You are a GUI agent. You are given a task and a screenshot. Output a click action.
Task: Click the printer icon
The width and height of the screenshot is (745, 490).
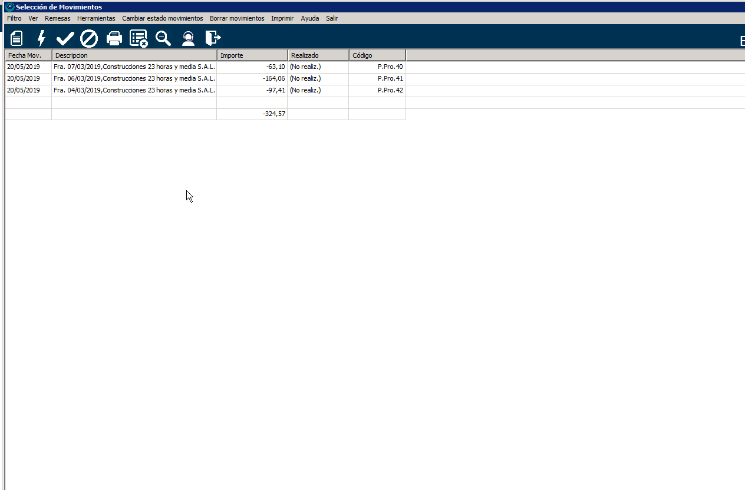pos(114,39)
